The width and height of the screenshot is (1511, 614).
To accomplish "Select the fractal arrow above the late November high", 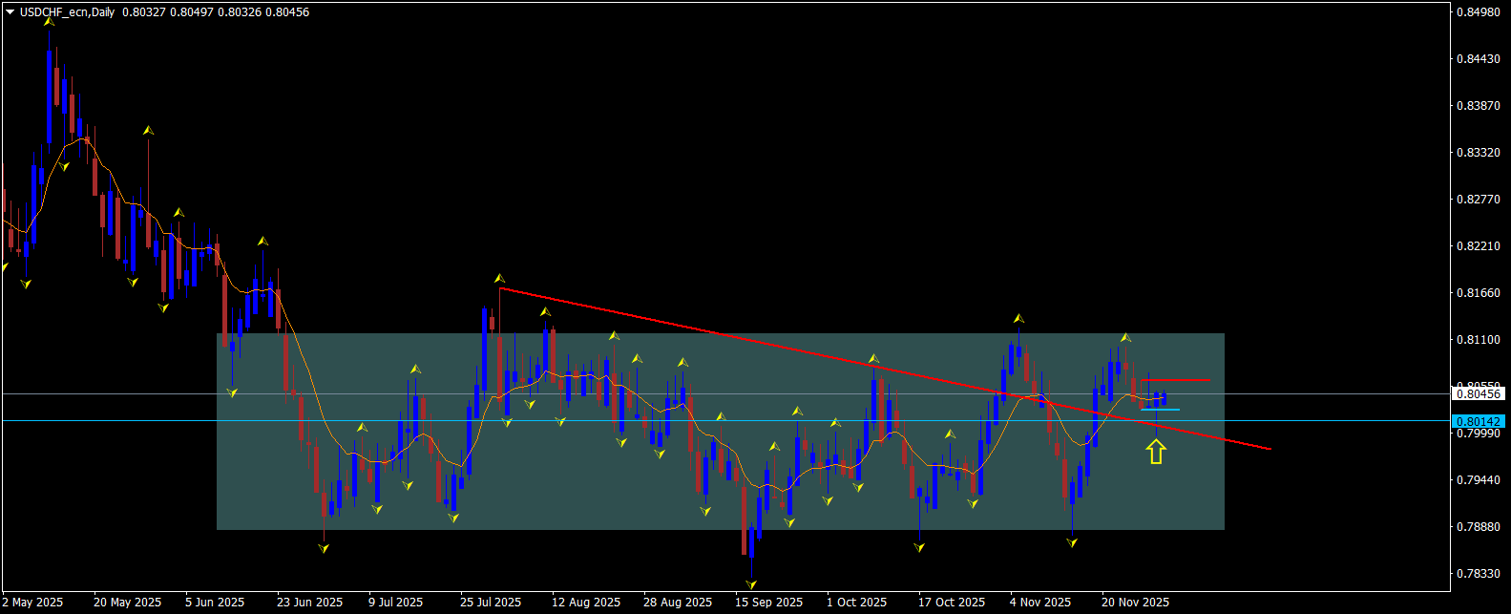I will click(x=1126, y=337).
